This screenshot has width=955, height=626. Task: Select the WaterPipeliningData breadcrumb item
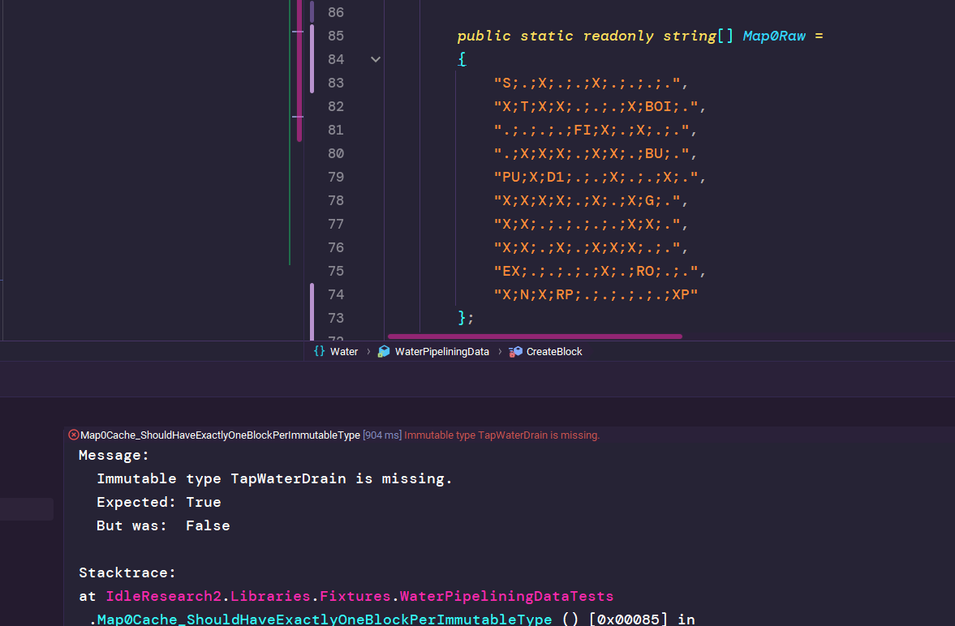pyautogui.click(x=441, y=351)
